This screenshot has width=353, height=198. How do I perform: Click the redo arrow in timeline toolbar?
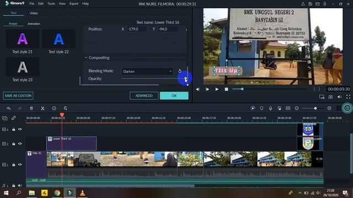[x=20, y=108]
